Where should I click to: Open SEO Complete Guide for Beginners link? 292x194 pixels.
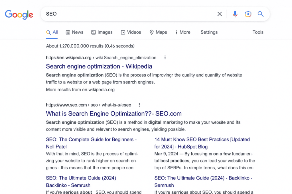point(92,143)
